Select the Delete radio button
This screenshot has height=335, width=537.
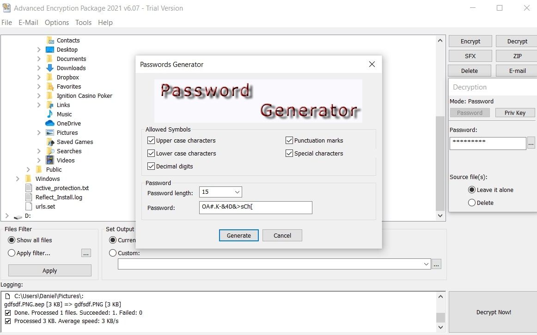(472, 202)
